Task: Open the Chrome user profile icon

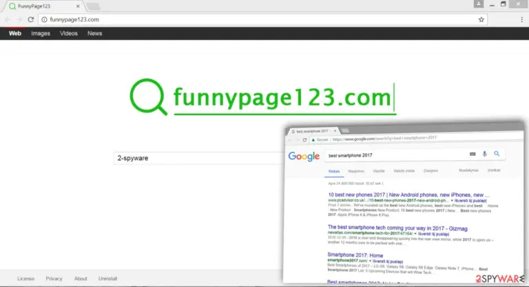Action: pyautogui.click(x=479, y=3)
